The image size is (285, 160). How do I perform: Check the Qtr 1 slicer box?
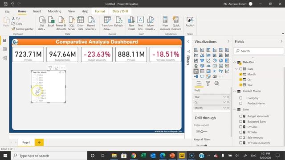tap(39, 90)
